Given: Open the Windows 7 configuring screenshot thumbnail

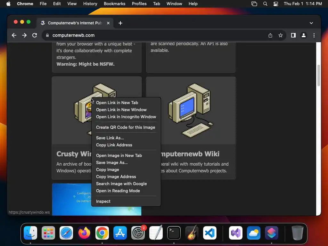Looking at the screenshot, I should click(71, 199).
